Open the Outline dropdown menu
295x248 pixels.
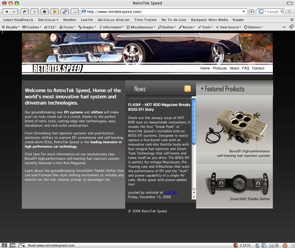[x=167, y=27]
